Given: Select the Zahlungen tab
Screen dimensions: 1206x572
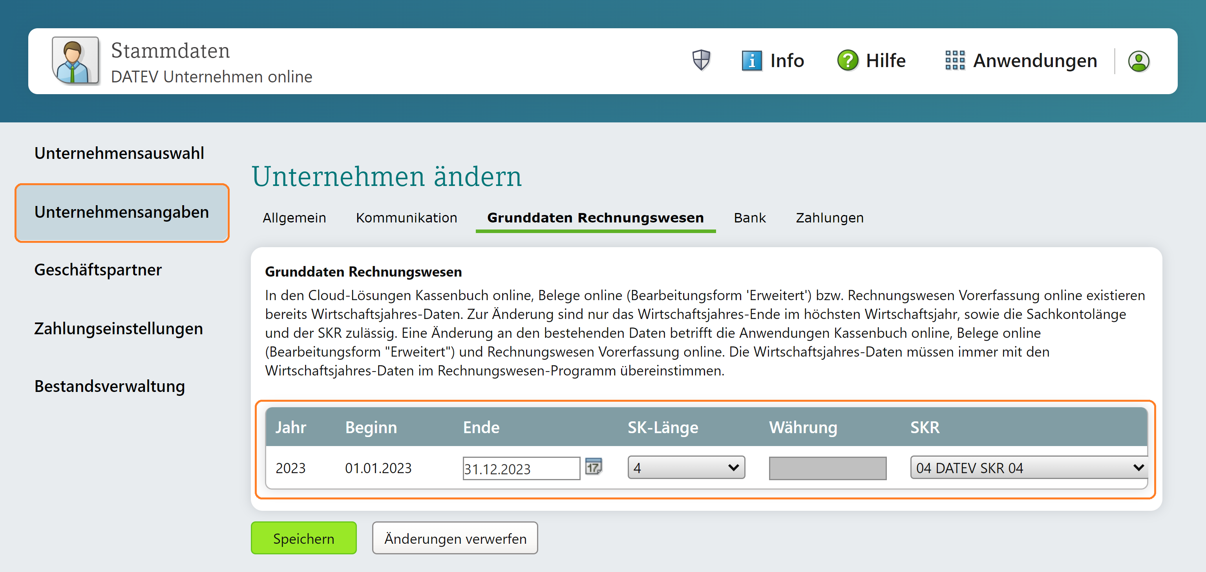Looking at the screenshot, I should pyautogui.click(x=829, y=218).
